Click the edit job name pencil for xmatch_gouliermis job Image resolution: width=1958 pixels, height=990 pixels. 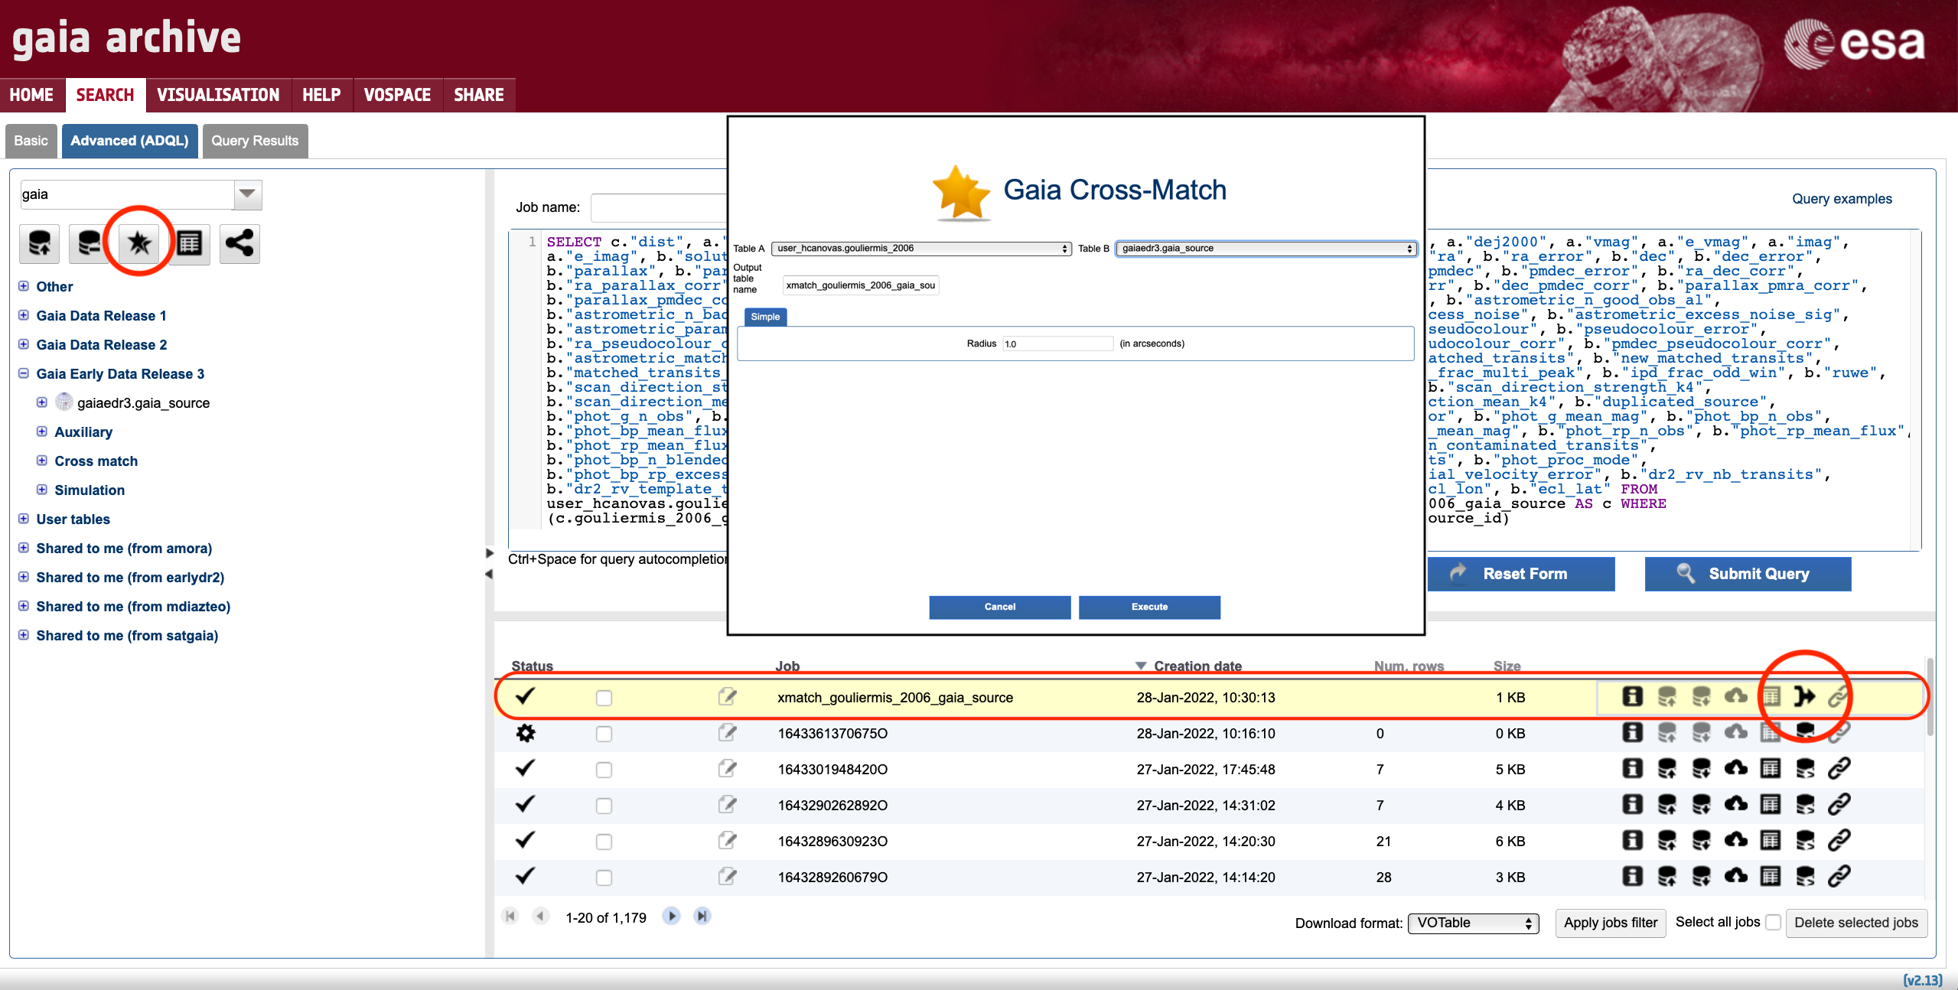727,696
